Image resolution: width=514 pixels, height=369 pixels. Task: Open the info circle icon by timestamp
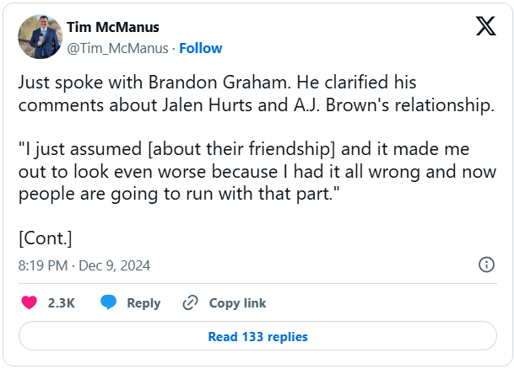486,265
